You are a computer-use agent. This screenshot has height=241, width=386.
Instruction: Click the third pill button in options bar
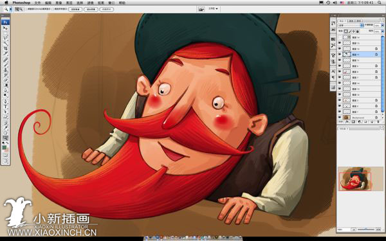click(106, 9)
